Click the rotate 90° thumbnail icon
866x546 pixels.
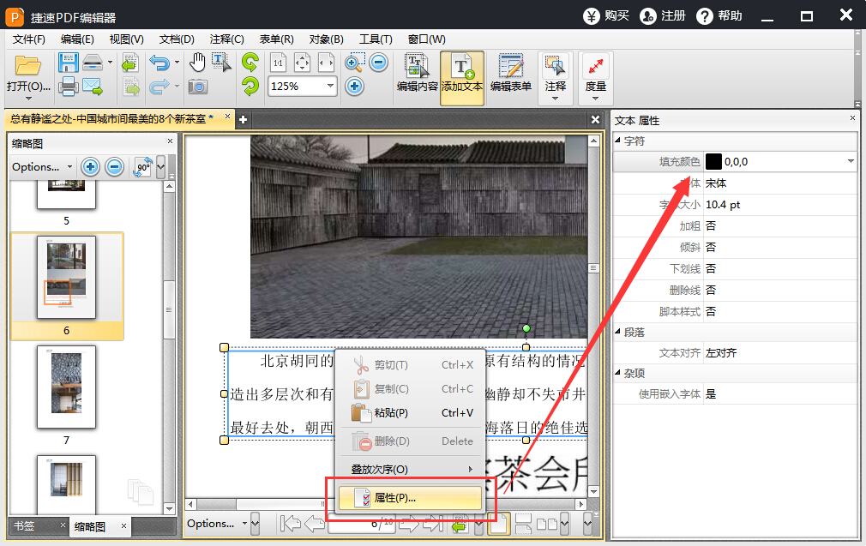142,167
